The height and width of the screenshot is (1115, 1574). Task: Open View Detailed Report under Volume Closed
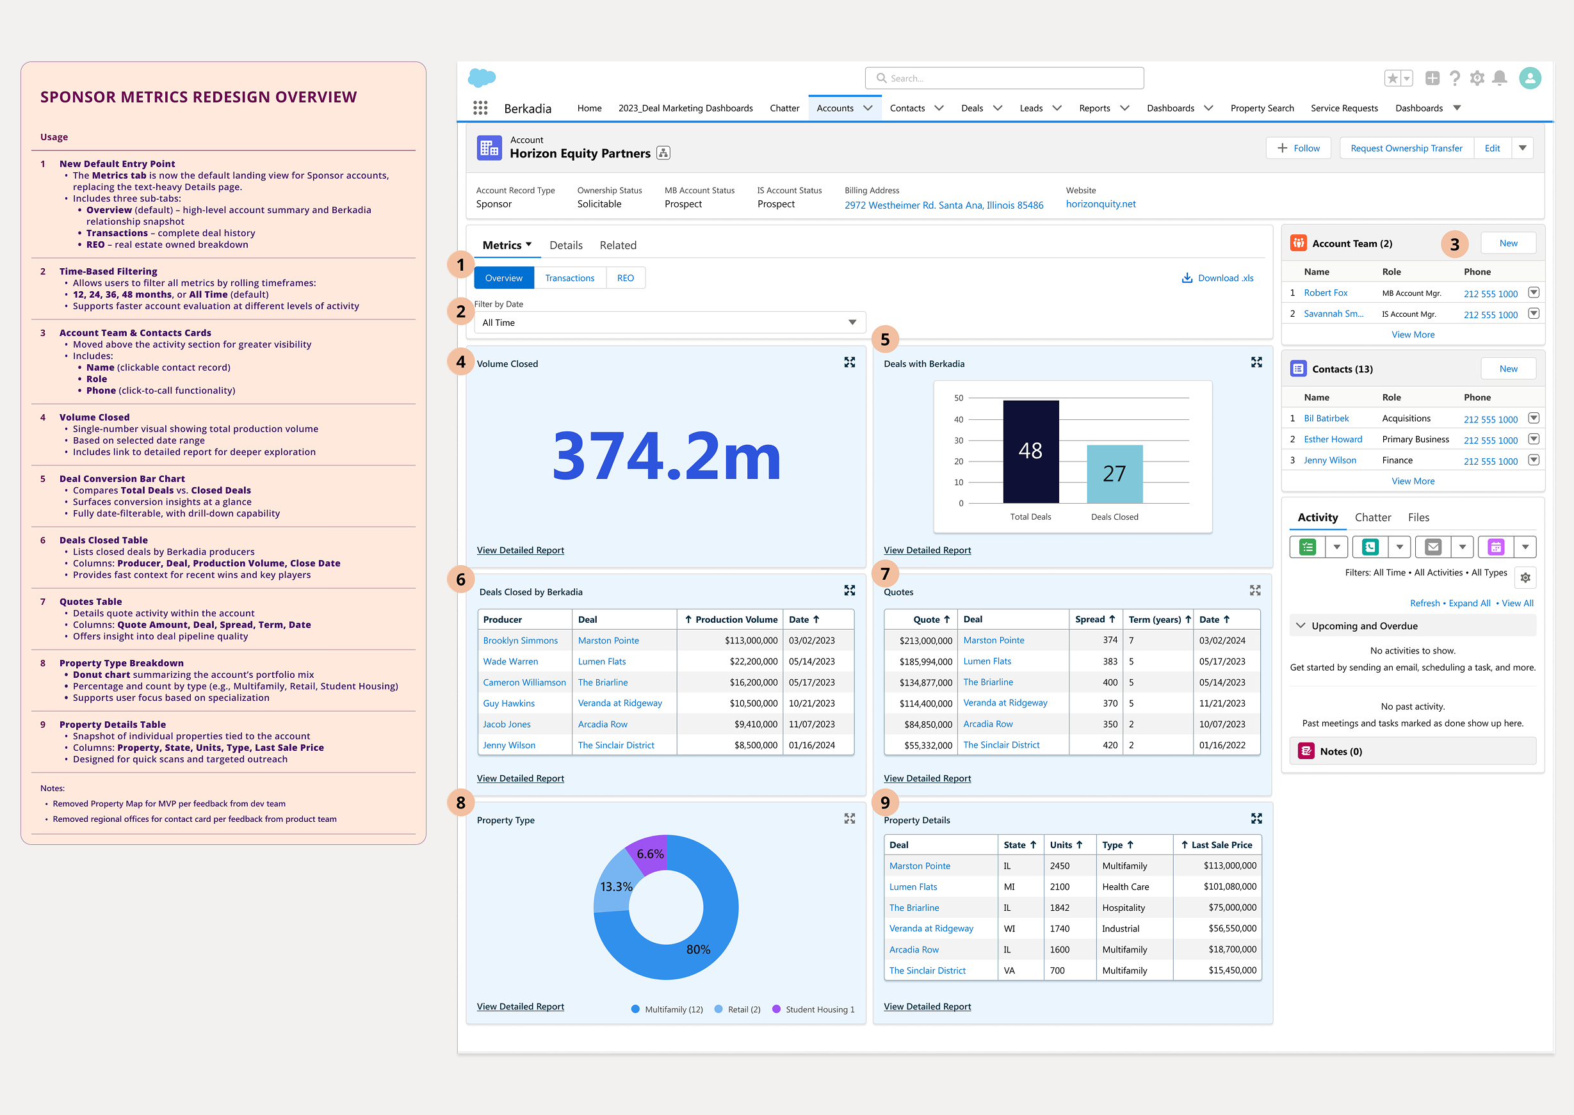click(x=520, y=550)
